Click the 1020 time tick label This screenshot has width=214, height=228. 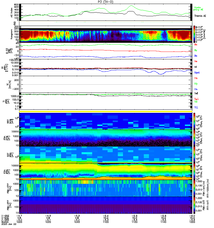tap(48, 222)
